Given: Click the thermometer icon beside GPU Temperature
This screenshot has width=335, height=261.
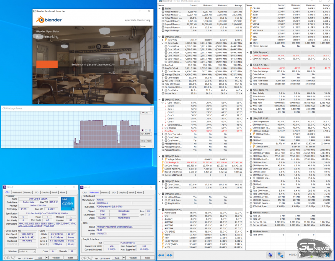Looking at the screenshot, I should click(x=251, y=122).
